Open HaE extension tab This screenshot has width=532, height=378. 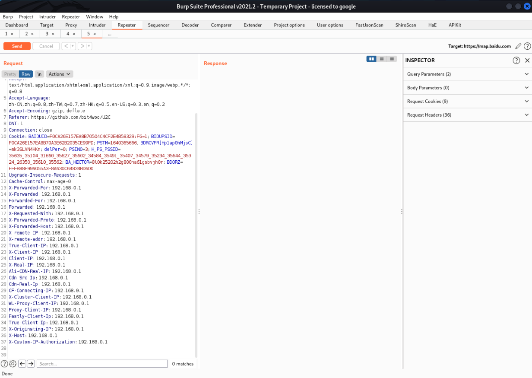click(x=432, y=25)
